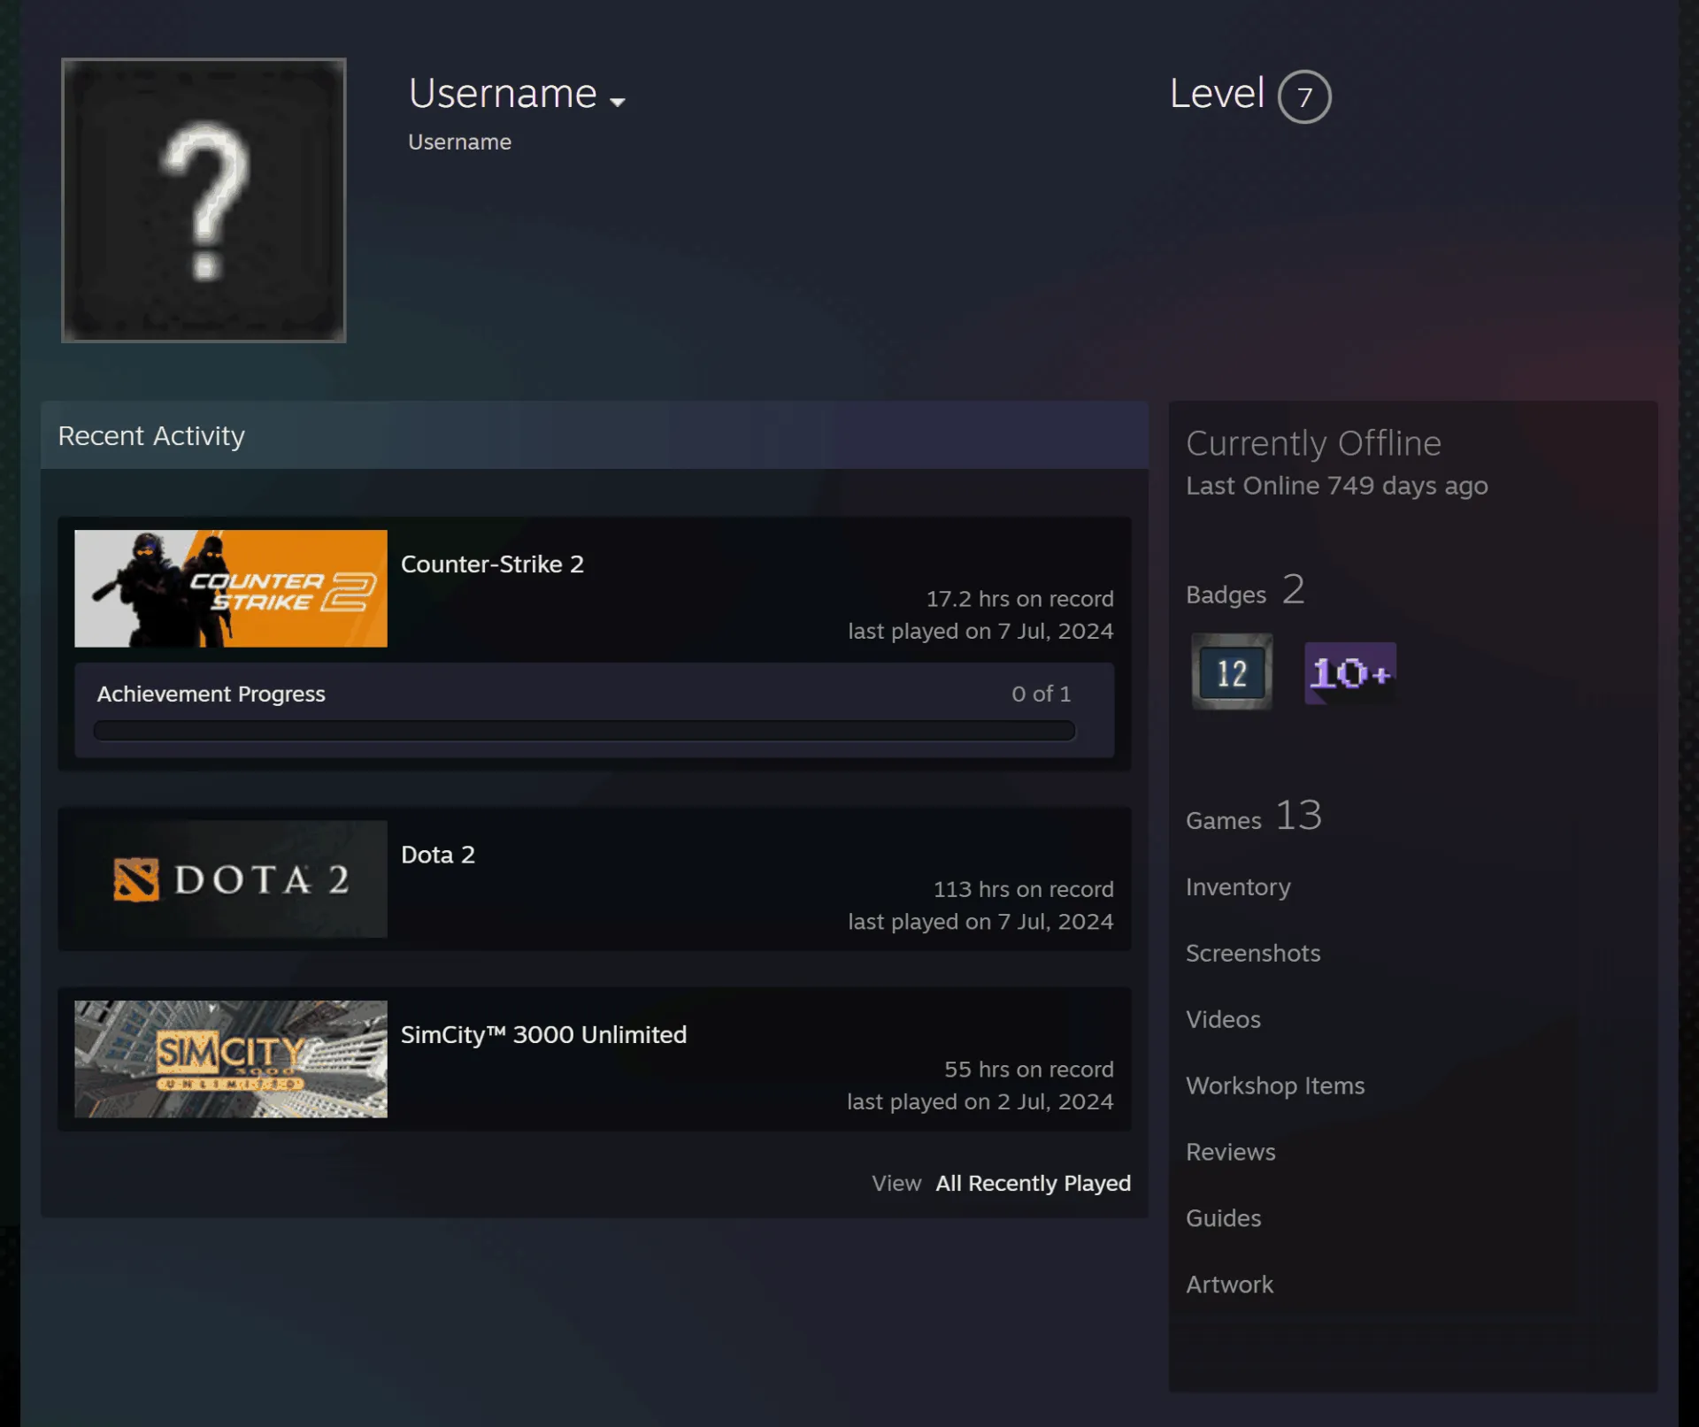View All Recently Played games
1699x1427 pixels.
[x=1033, y=1184]
